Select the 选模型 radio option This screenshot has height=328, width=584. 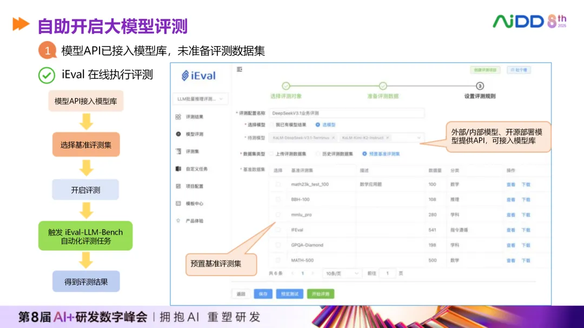(326, 125)
